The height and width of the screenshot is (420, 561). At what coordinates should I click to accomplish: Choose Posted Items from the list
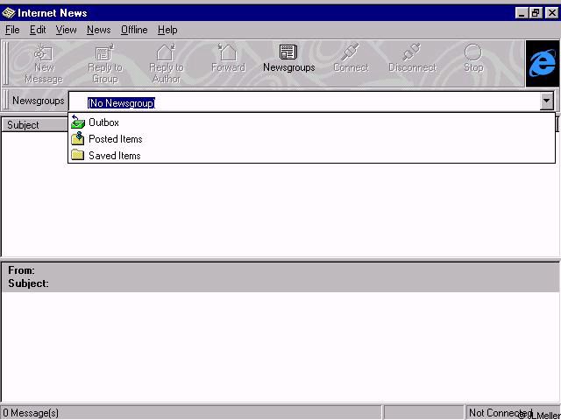(311, 138)
